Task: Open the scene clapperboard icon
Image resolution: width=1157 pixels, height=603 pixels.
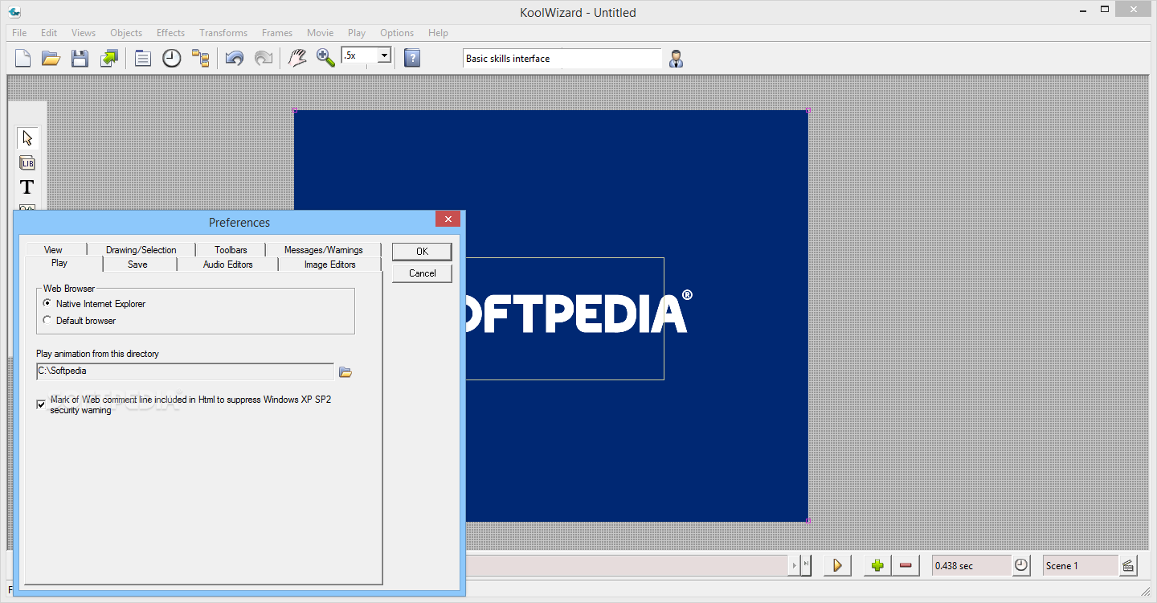Action: (1128, 565)
